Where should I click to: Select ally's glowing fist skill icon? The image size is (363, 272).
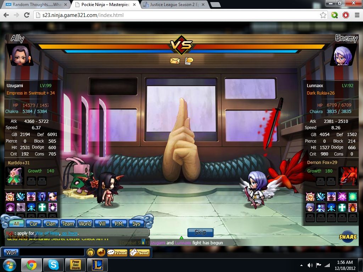click(x=10, y=197)
